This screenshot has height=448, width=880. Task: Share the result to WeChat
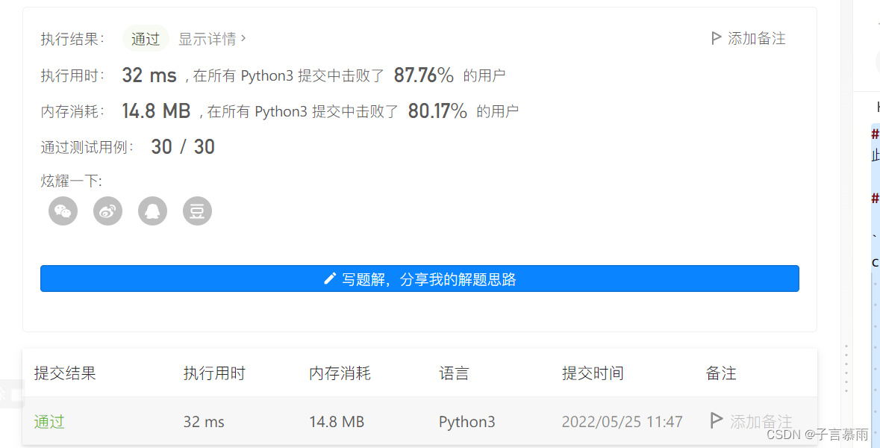tap(63, 211)
